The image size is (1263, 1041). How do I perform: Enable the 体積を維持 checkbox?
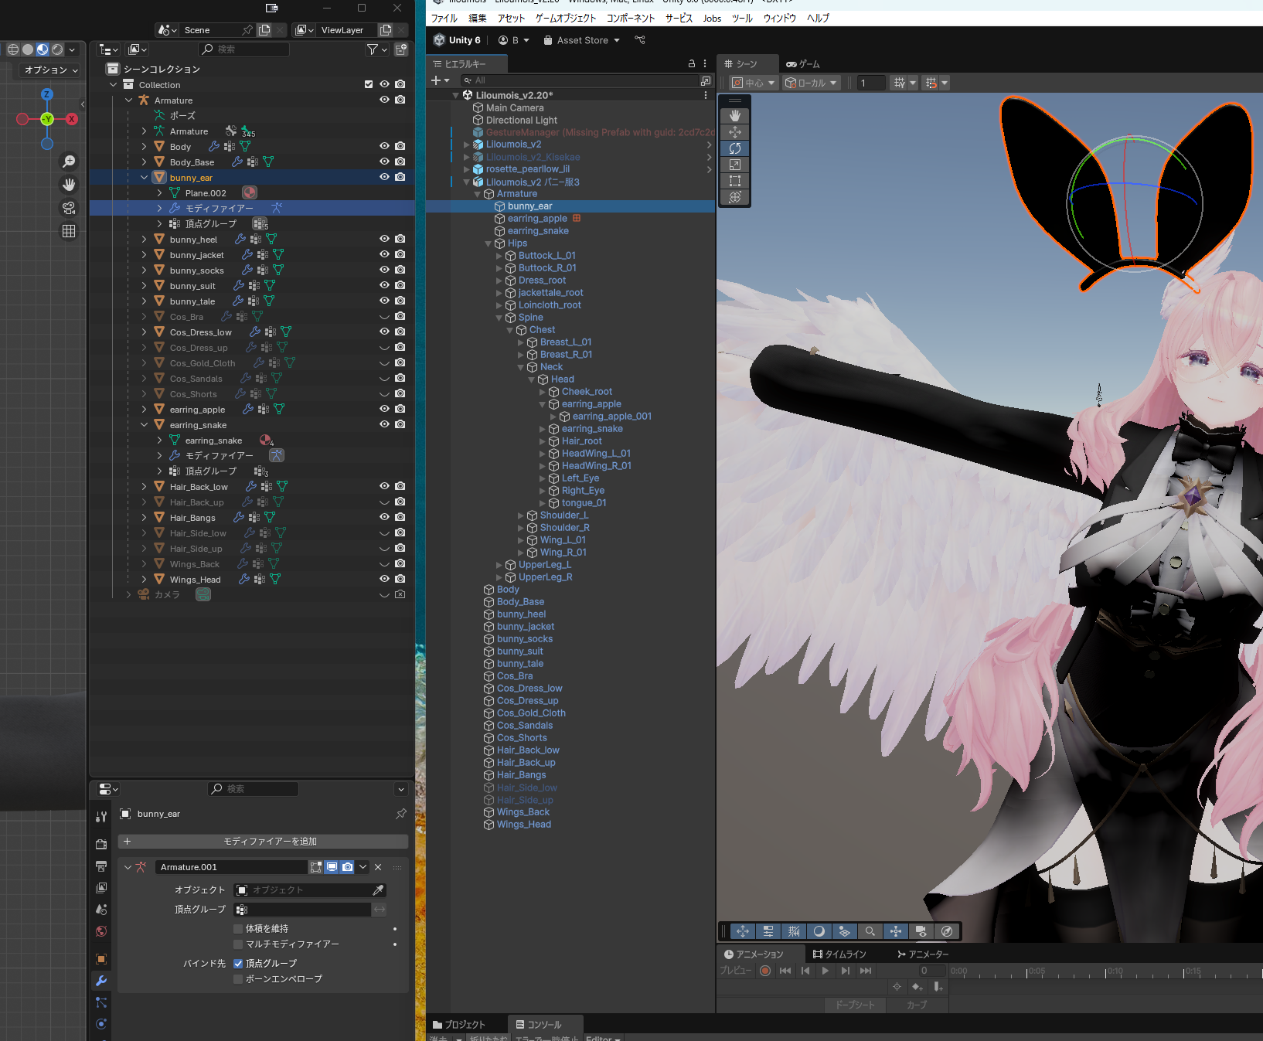pos(238,929)
